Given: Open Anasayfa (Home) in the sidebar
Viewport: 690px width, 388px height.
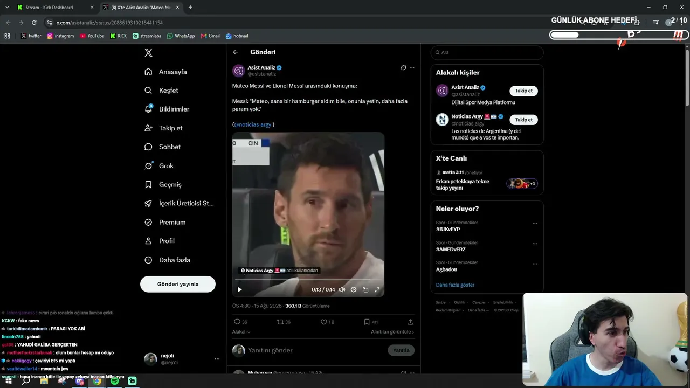Looking at the screenshot, I should tap(166, 72).
